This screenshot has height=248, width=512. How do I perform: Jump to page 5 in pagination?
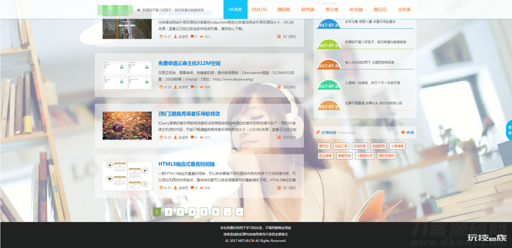[204, 212]
